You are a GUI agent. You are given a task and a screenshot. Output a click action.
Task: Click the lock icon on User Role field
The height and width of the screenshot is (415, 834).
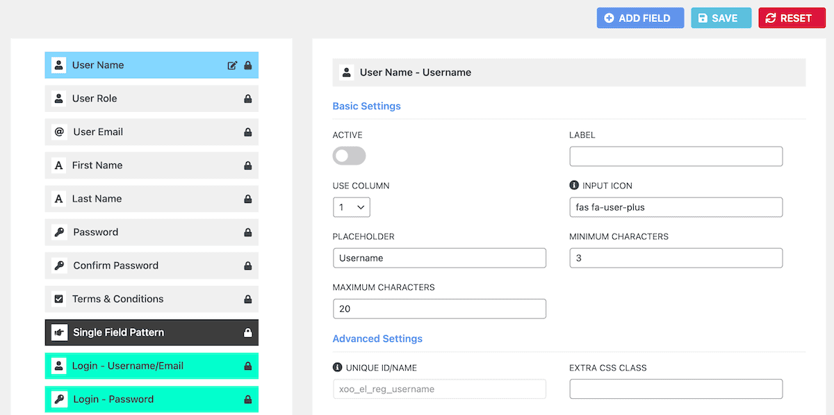pyautogui.click(x=247, y=98)
